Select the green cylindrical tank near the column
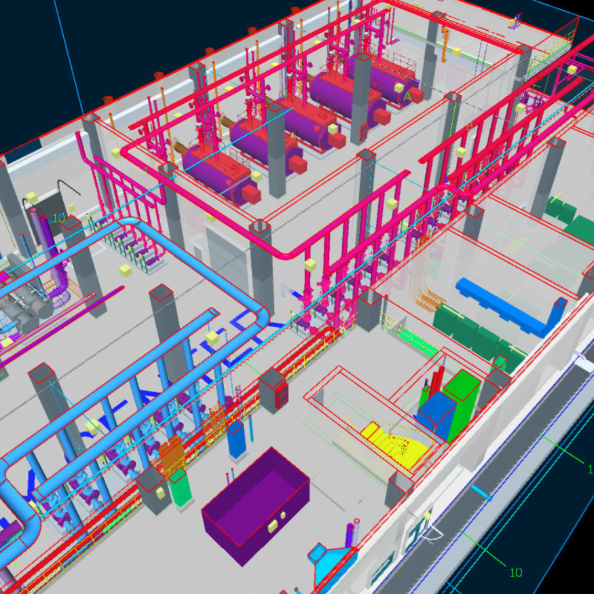This screenshot has height=594, width=594. click(x=180, y=488)
